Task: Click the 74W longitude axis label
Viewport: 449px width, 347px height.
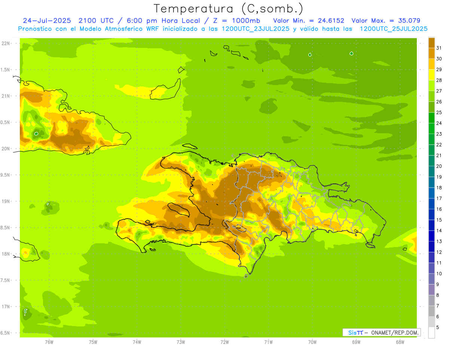Action: pos(137,342)
